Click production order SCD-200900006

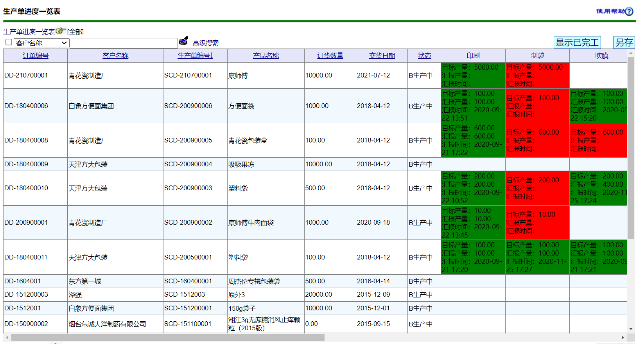(x=188, y=106)
